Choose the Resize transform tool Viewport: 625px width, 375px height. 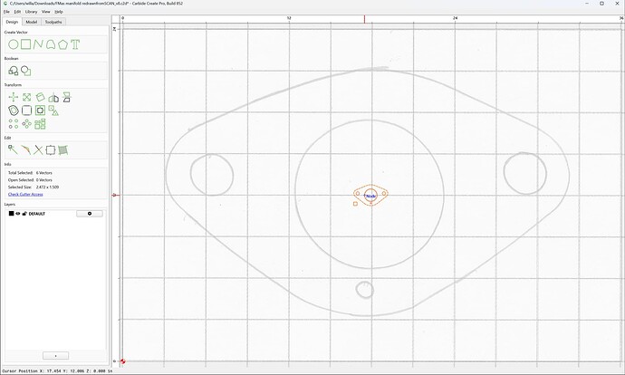coord(26,97)
